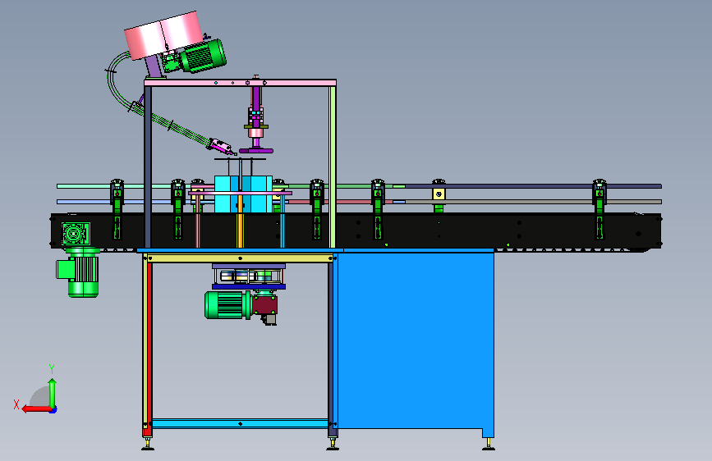Image resolution: width=712 pixels, height=461 pixels.
Task: Select the green conveyor drive motor at left end
Action: point(79,272)
